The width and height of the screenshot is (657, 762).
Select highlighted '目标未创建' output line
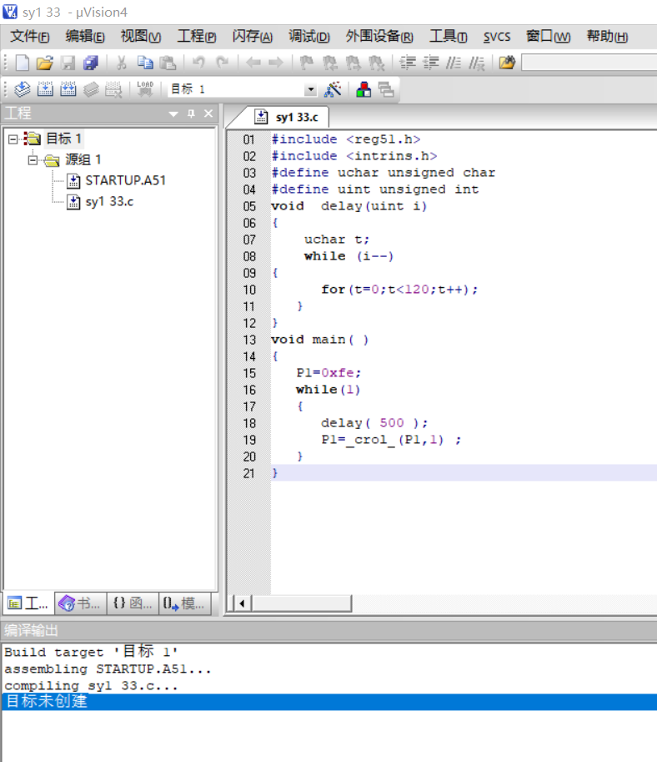click(x=329, y=702)
